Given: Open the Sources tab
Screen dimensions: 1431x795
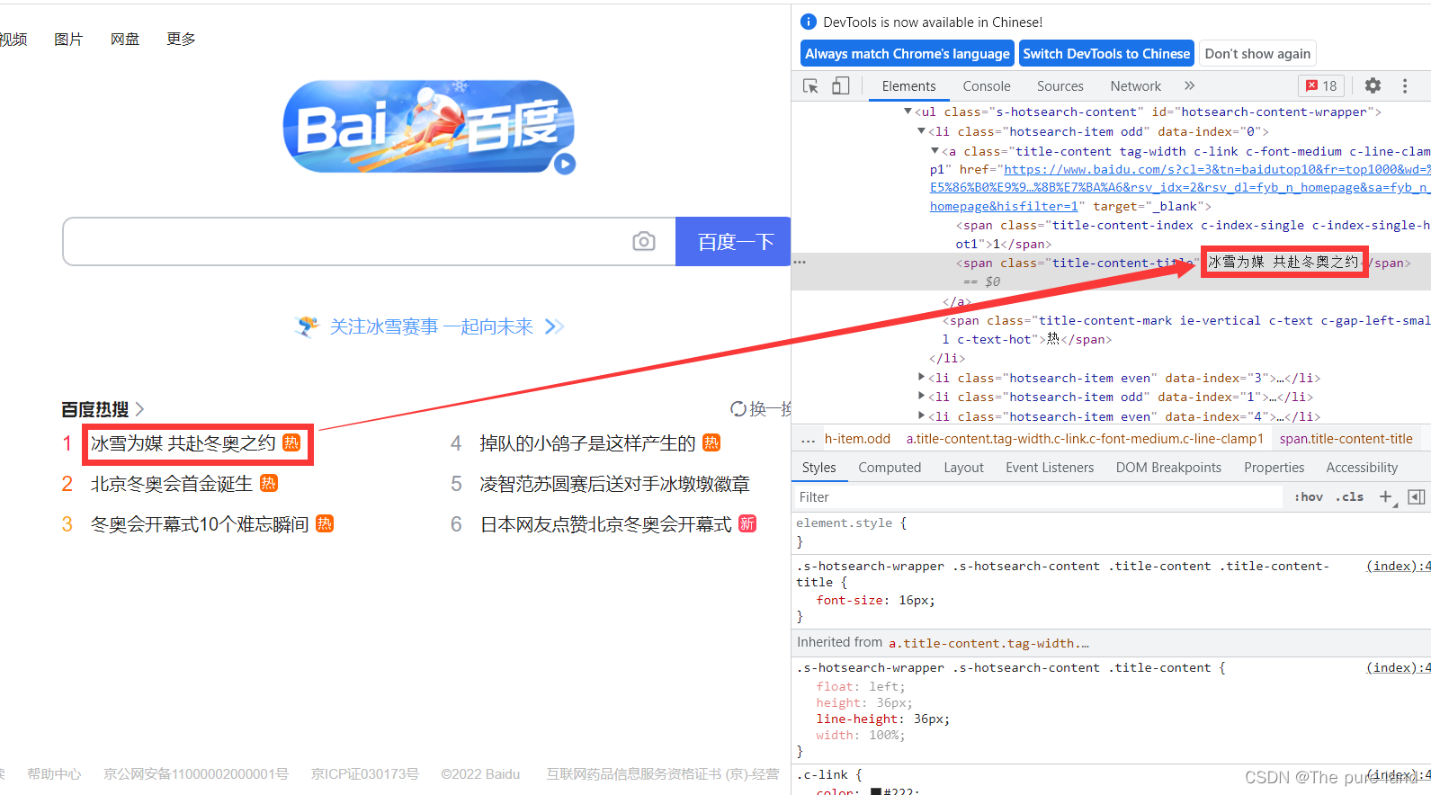Looking at the screenshot, I should (x=1060, y=85).
